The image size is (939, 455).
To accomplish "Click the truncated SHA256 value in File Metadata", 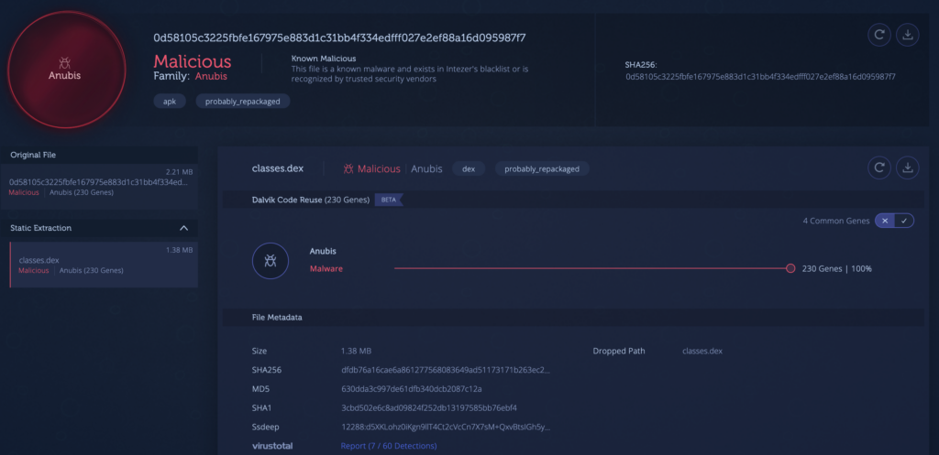I will [446, 370].
